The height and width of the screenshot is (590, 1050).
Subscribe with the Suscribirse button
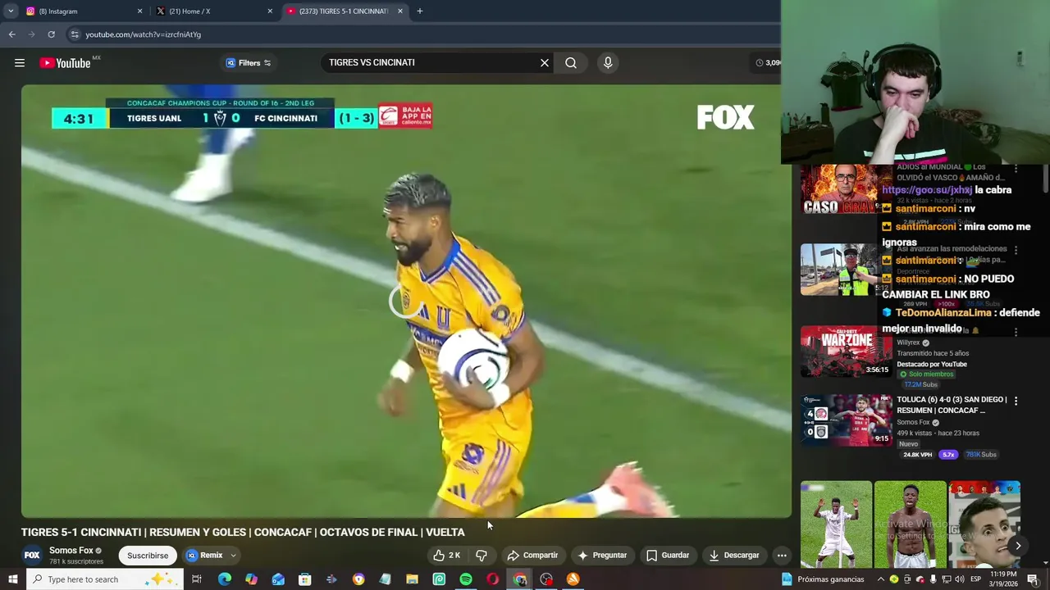click(148, 556)
